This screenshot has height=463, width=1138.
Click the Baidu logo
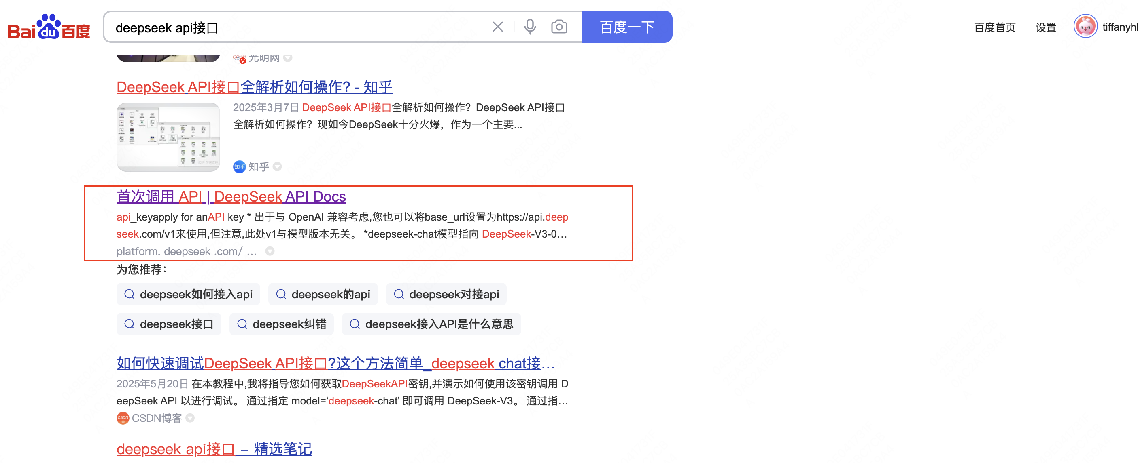tap(49, 27)
